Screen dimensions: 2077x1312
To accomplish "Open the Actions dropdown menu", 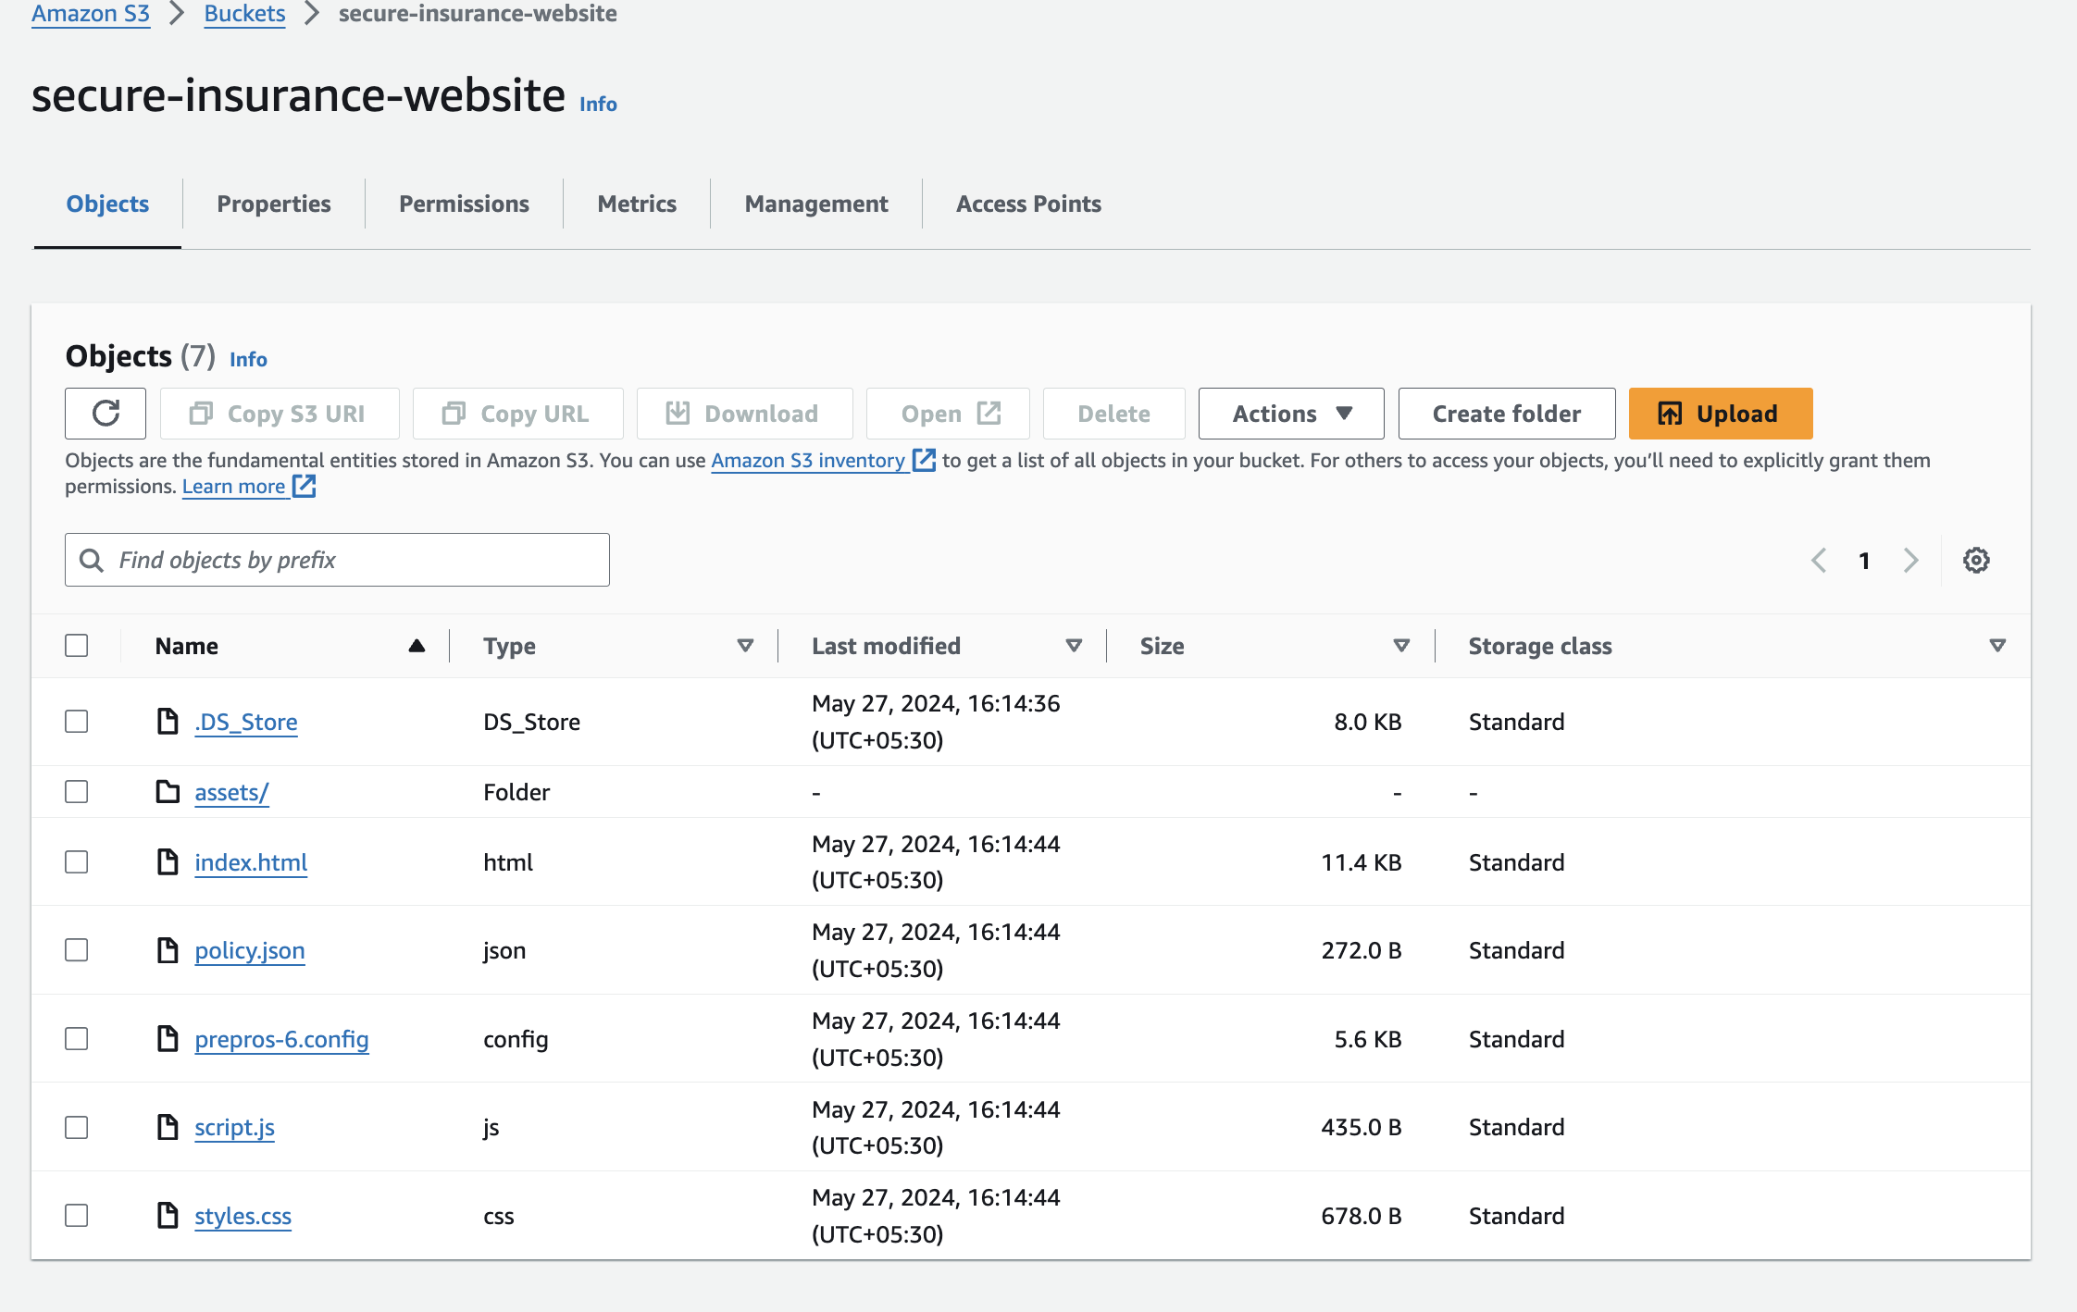I will tap(1291, 414).
